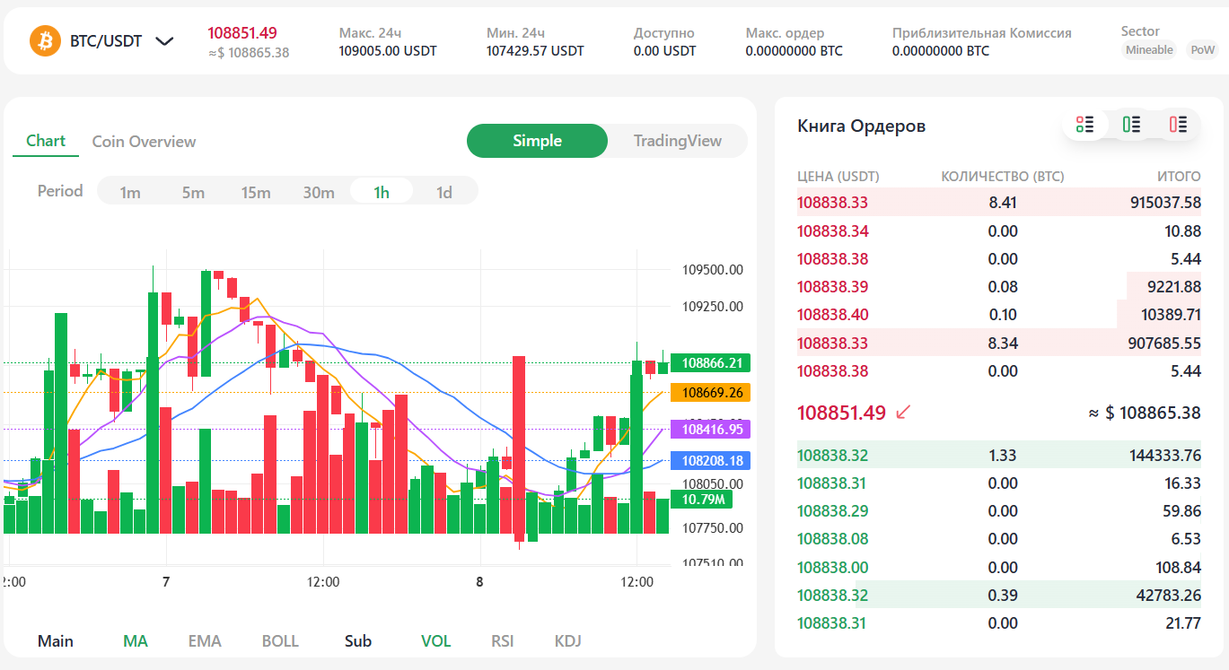Viewport: 1229px width, 670px height.
Task: Enable the EMA main indicator
Action: click(205, 641)
